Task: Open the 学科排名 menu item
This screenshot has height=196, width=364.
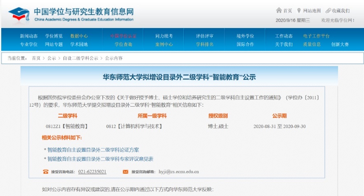Action: tap(204, 44)
